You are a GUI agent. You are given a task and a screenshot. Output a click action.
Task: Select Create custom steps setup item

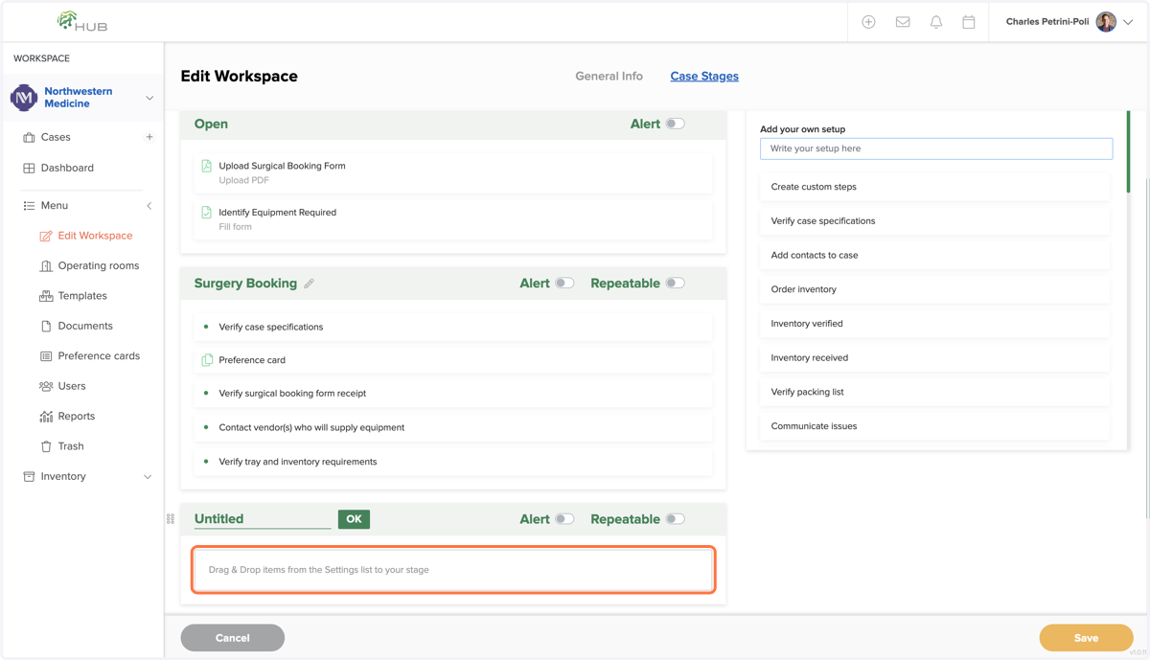point(935,187)
